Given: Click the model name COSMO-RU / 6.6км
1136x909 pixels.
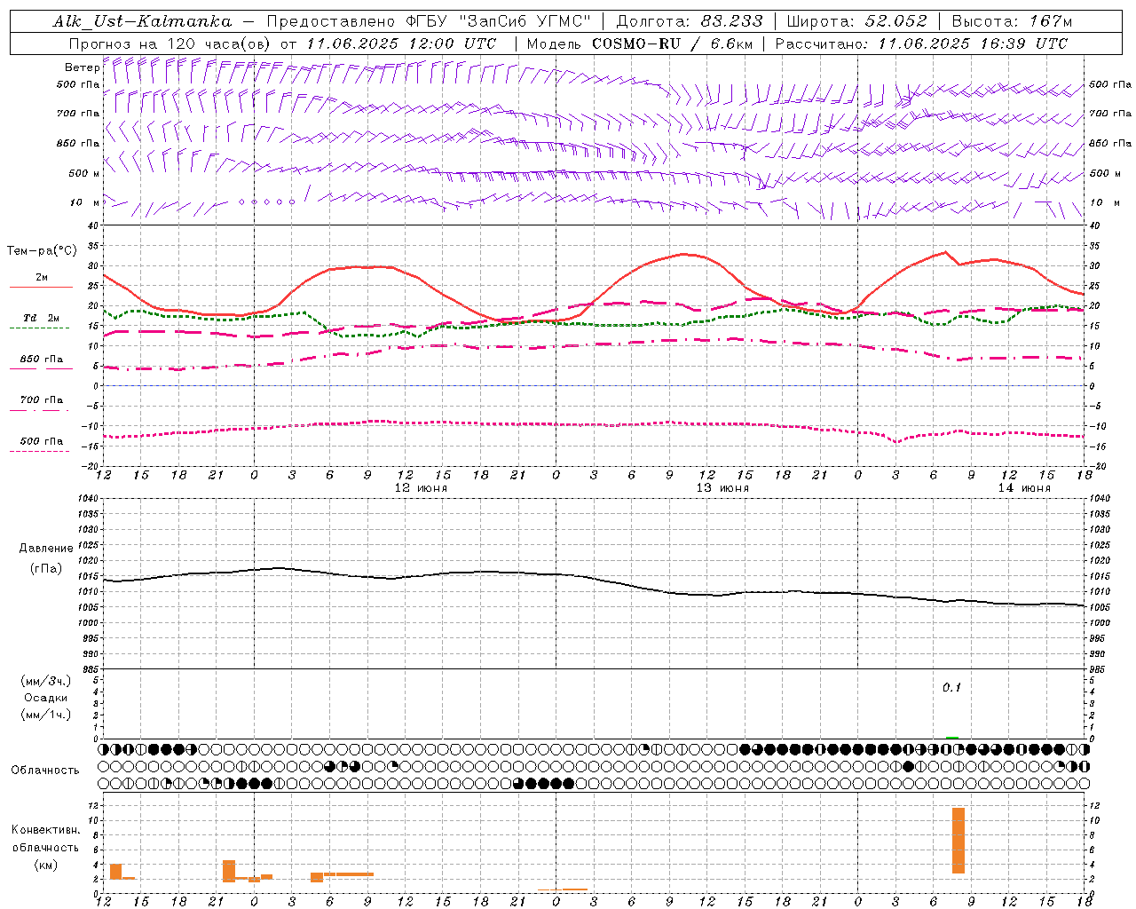Looking at the screenshot, I should (x=672, y=43).
